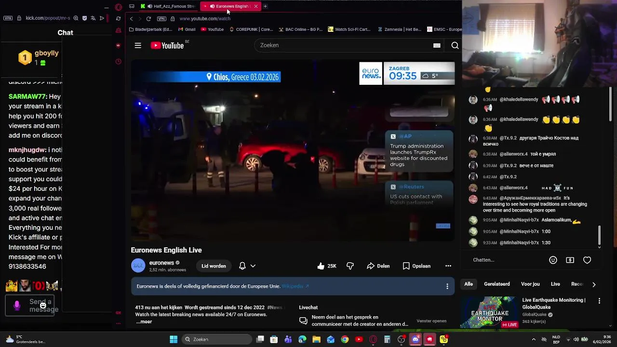Open Opera tab islands workspace icon

132,6
